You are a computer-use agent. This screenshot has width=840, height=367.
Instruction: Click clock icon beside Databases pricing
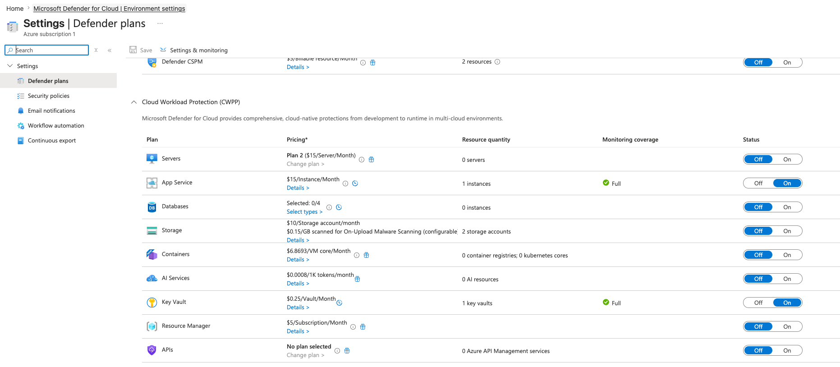[339, 207]
